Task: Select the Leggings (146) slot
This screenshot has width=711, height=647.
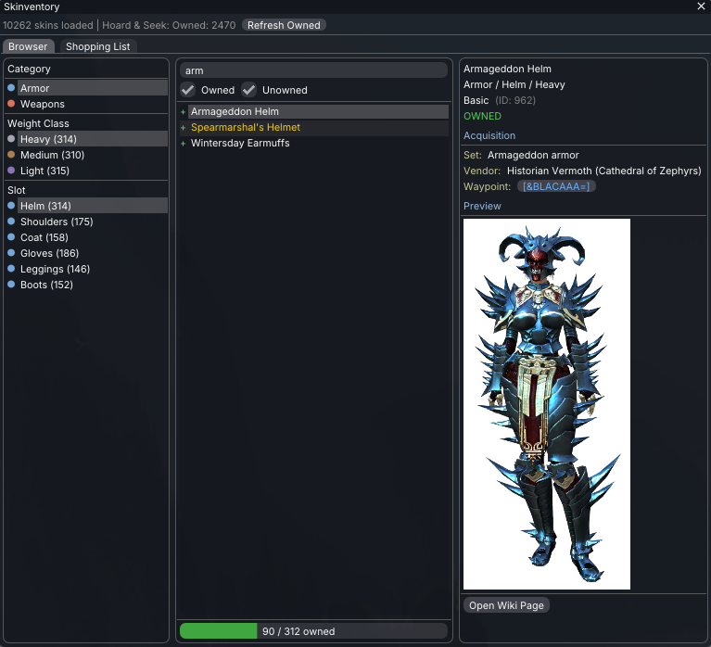Action: tap(93, 269)
